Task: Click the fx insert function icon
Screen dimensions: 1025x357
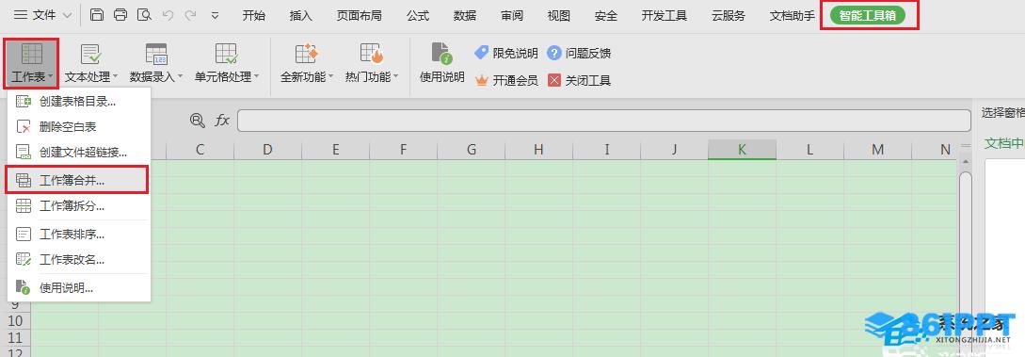Action: pyautogui.click(x=222, y=120)
